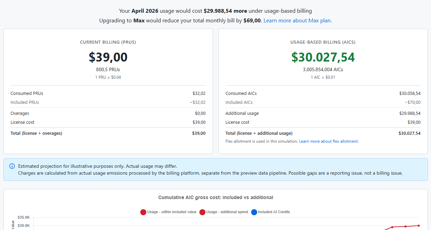Image resolution: width=431 pixels, height=230 pixels.
Task: Click the Estimated projection disclaimer text
Action: [x=98, y=166]
